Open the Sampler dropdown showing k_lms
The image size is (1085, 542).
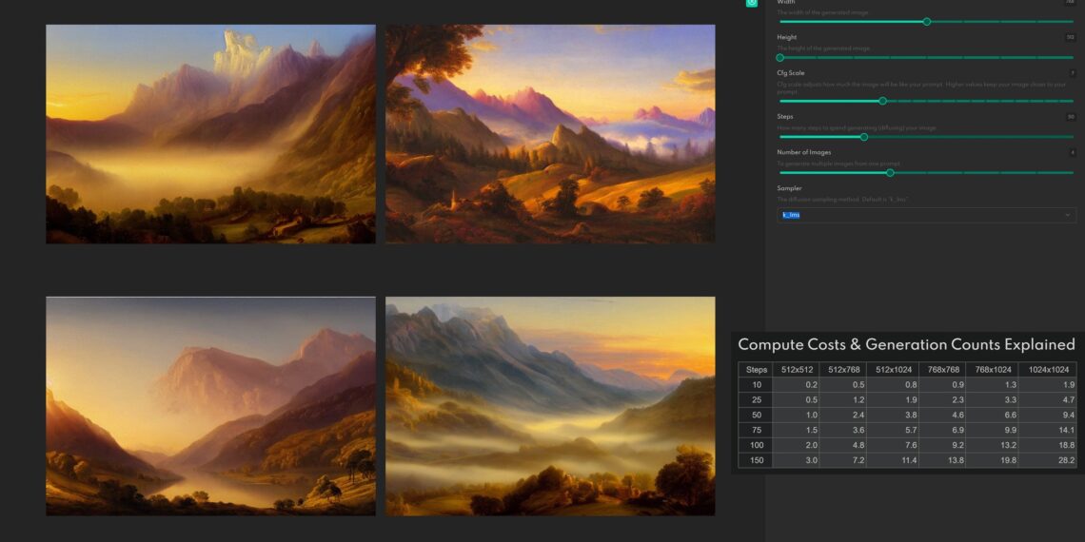(927, 215)
